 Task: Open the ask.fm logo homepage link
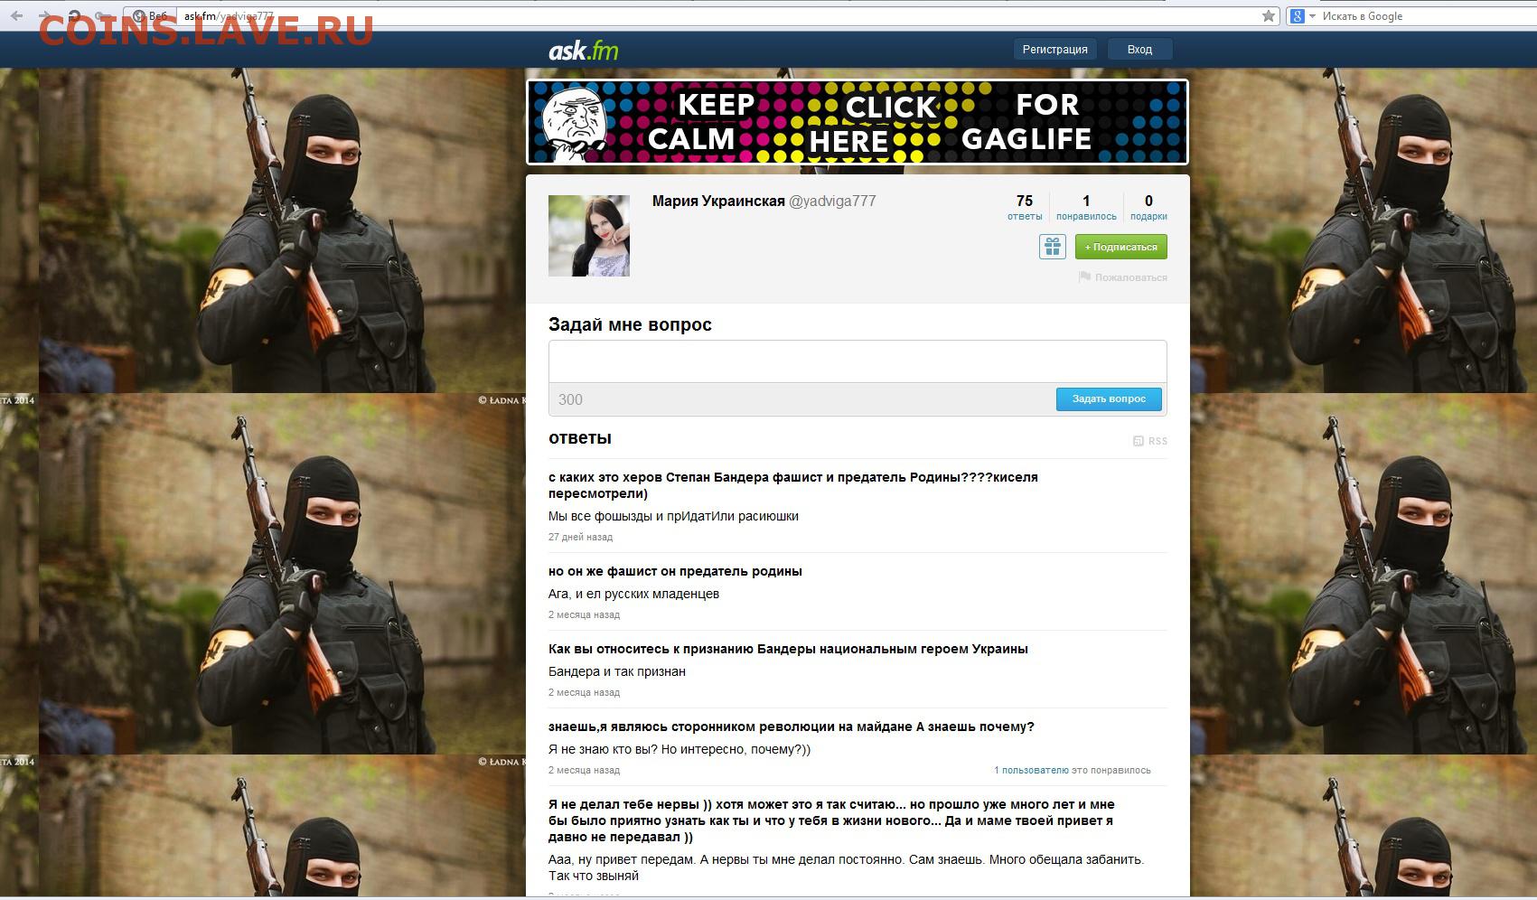[584, 50]
